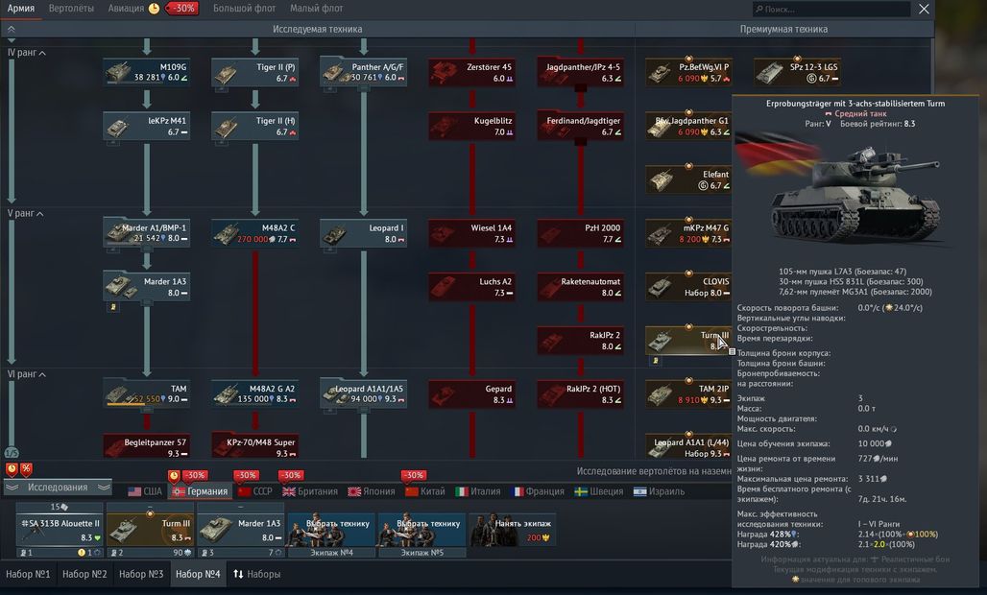Viewport: 987px width, 595px height.
Task: Open the Авиация tab
Action: pyautogui.click(x=126, y=9)
